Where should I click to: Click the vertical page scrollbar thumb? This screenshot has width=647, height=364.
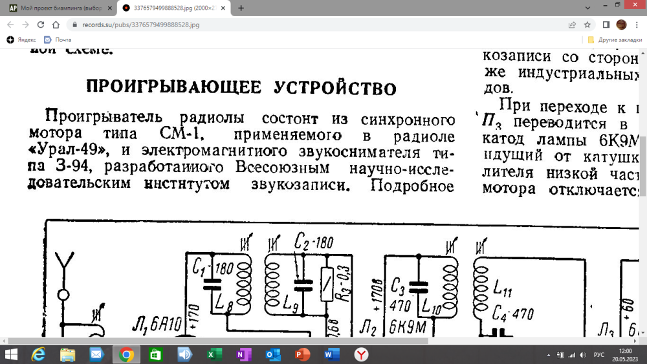click(643, 165)
